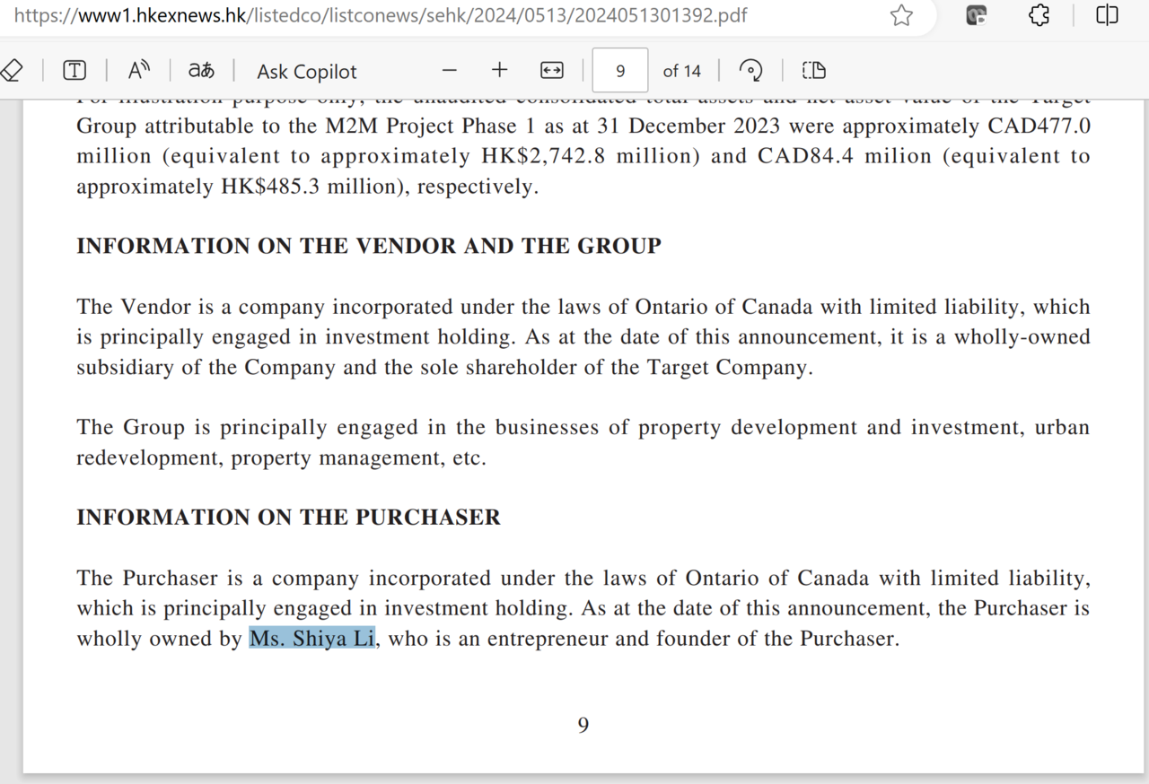This screenshot has width=1149, height=784.
Task: Click the highlighted text Ms. Shiya Li
Action: (x=312, y=639)
